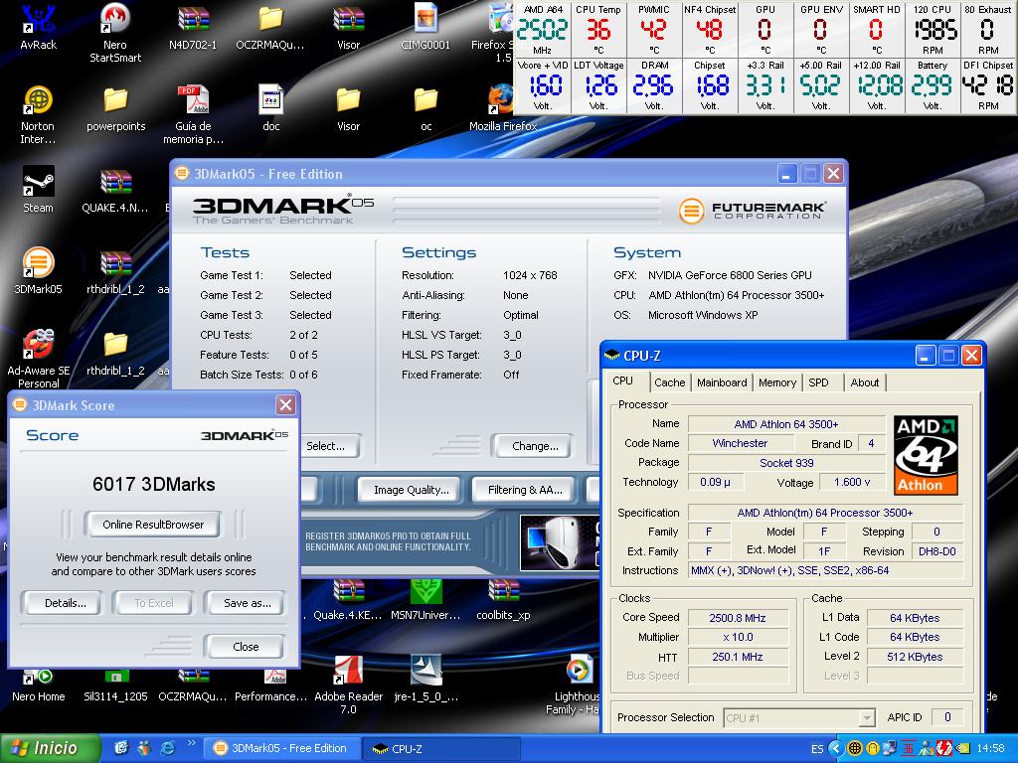Open the Inicio start menu
Screen dimensions: 1018x763
(x=49, y=748)
